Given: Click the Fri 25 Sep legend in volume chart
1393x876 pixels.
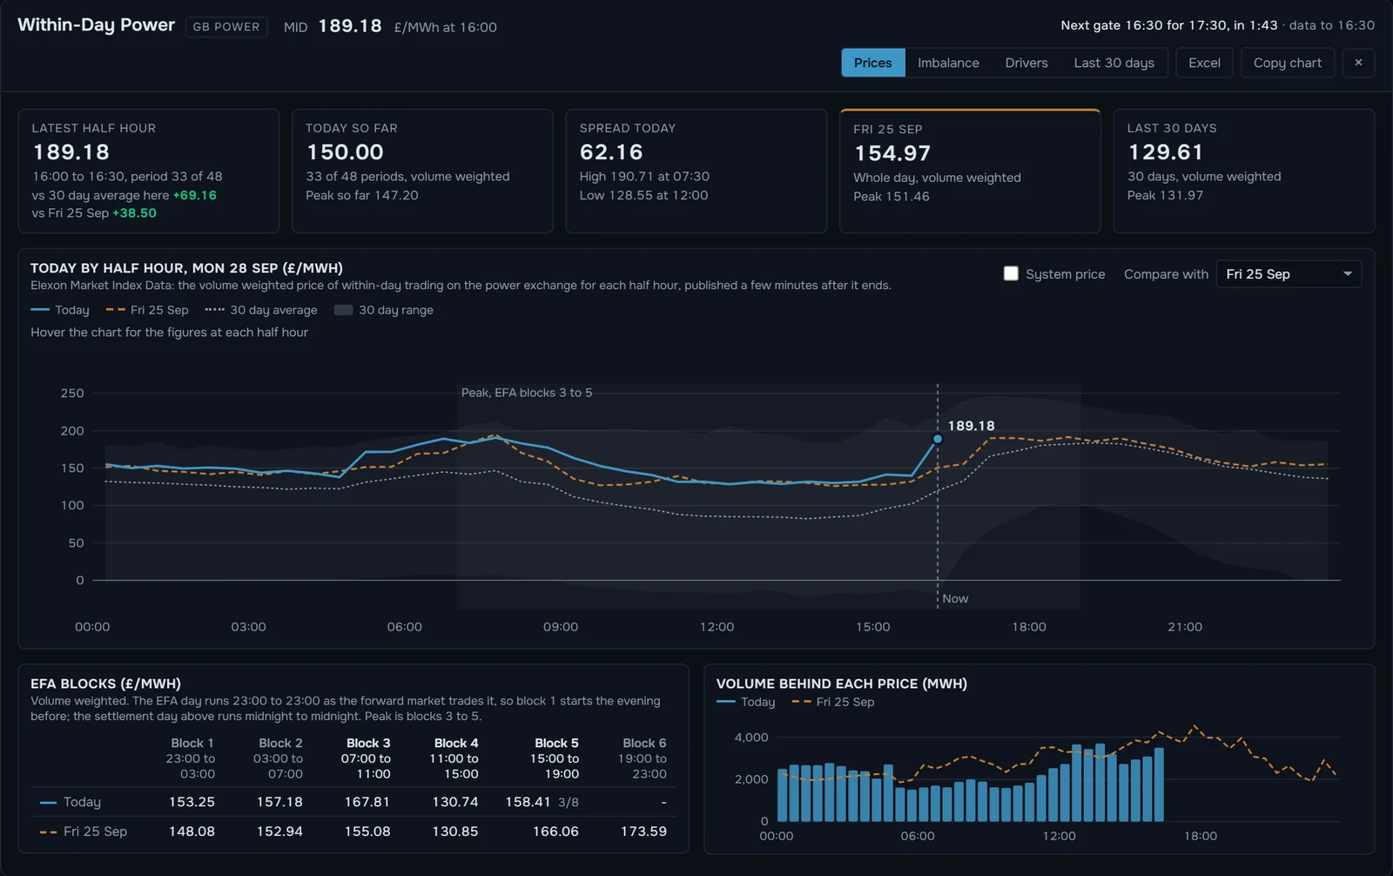Looking at the screenshot, I should 833,702.
